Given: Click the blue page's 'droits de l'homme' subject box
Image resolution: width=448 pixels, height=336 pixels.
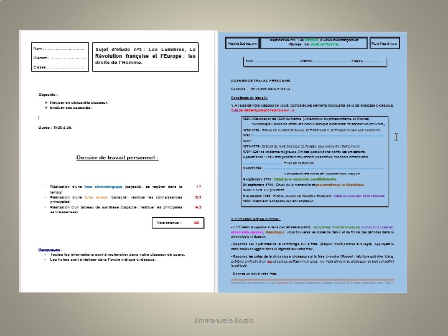Looking at the screenshot, I should coord(314,42).
